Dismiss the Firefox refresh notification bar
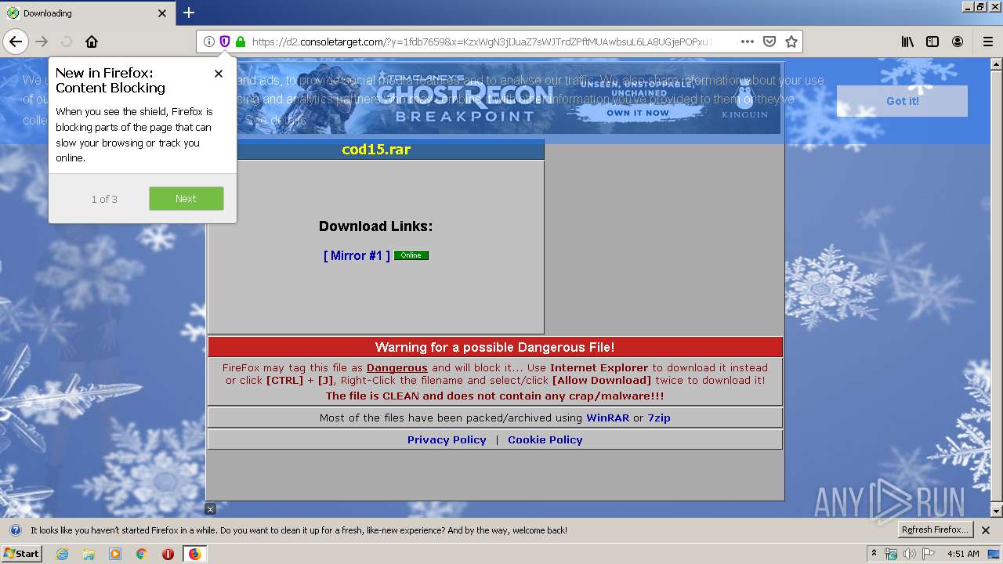Screen dimensions: 1003x564 pyautogui.click(x=986, y=530)
